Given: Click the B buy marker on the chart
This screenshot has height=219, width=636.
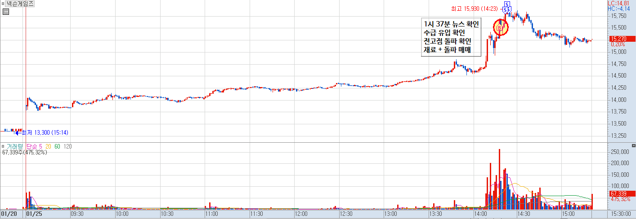Looking at the screenshot, I should coord(500,28).
